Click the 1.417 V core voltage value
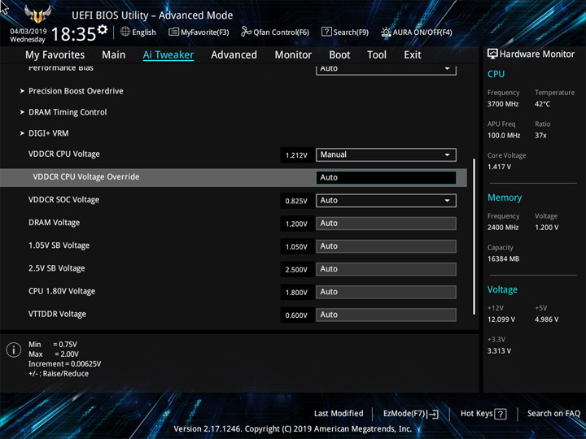This screenshot has width=586, height=439. coord(499,167)
